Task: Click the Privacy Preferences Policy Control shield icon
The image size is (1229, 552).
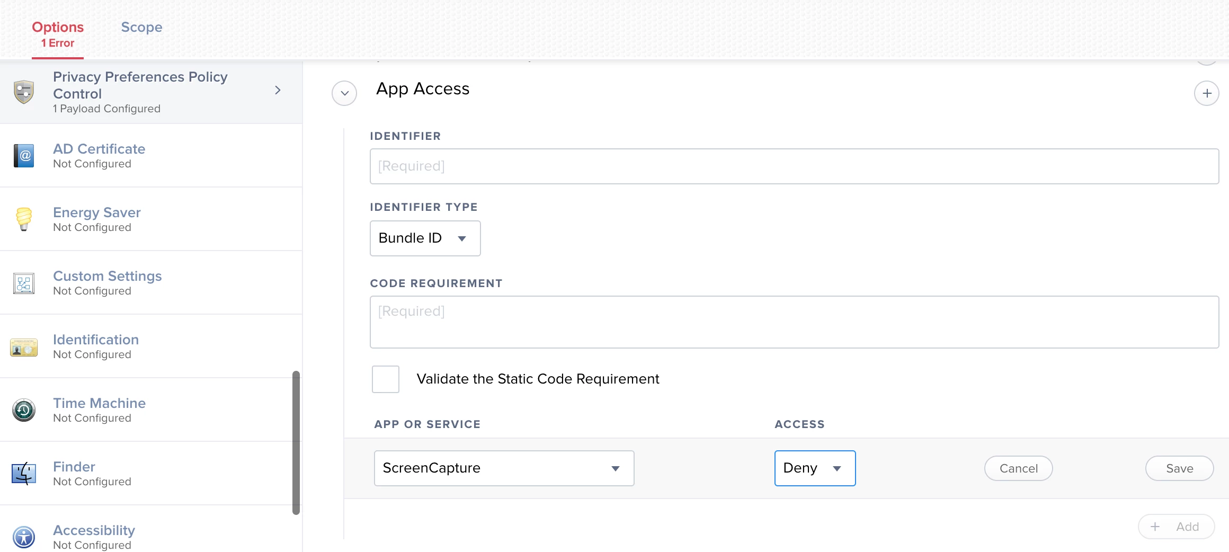Action: pyautogui.click(x=24, y=92)
